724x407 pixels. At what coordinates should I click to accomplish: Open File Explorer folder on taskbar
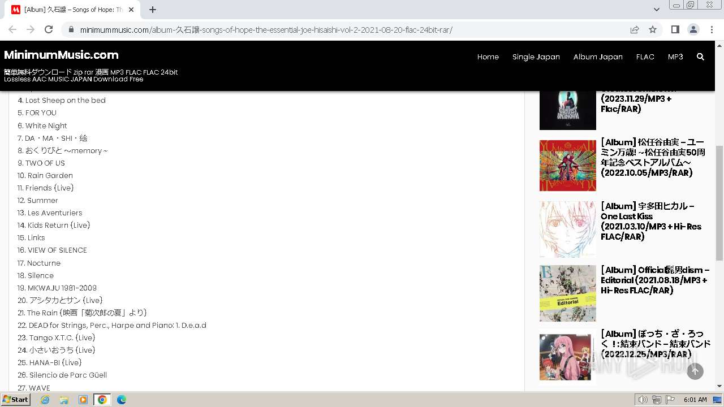coord(64,400)
